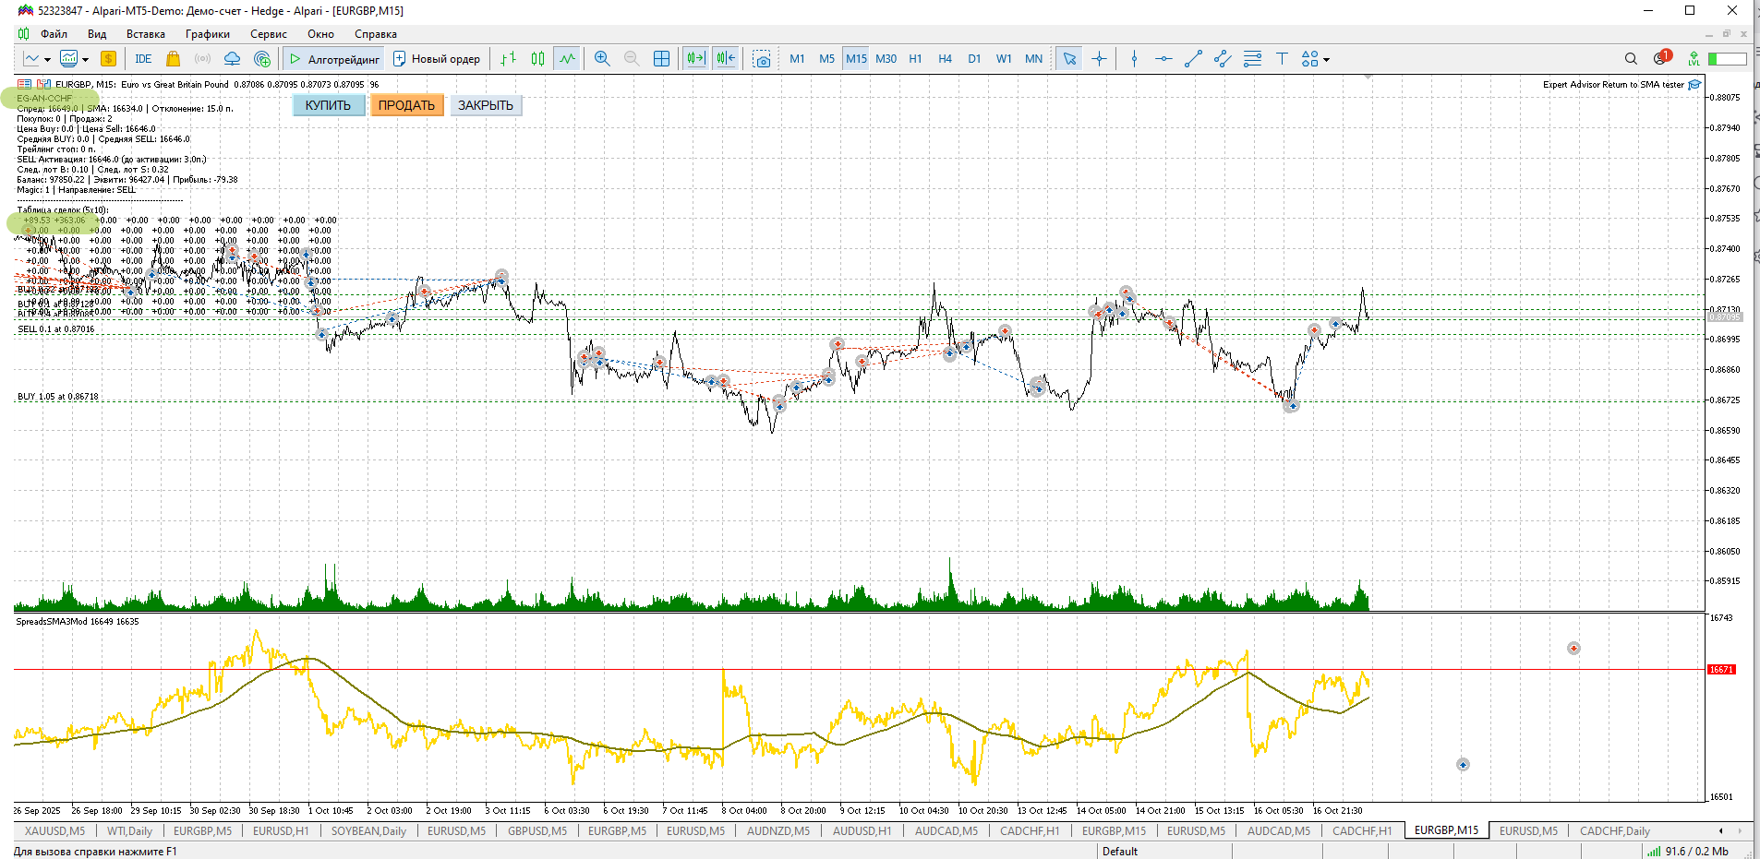Open the Справка menu
1760x859 pixels.
pos(376,34)
